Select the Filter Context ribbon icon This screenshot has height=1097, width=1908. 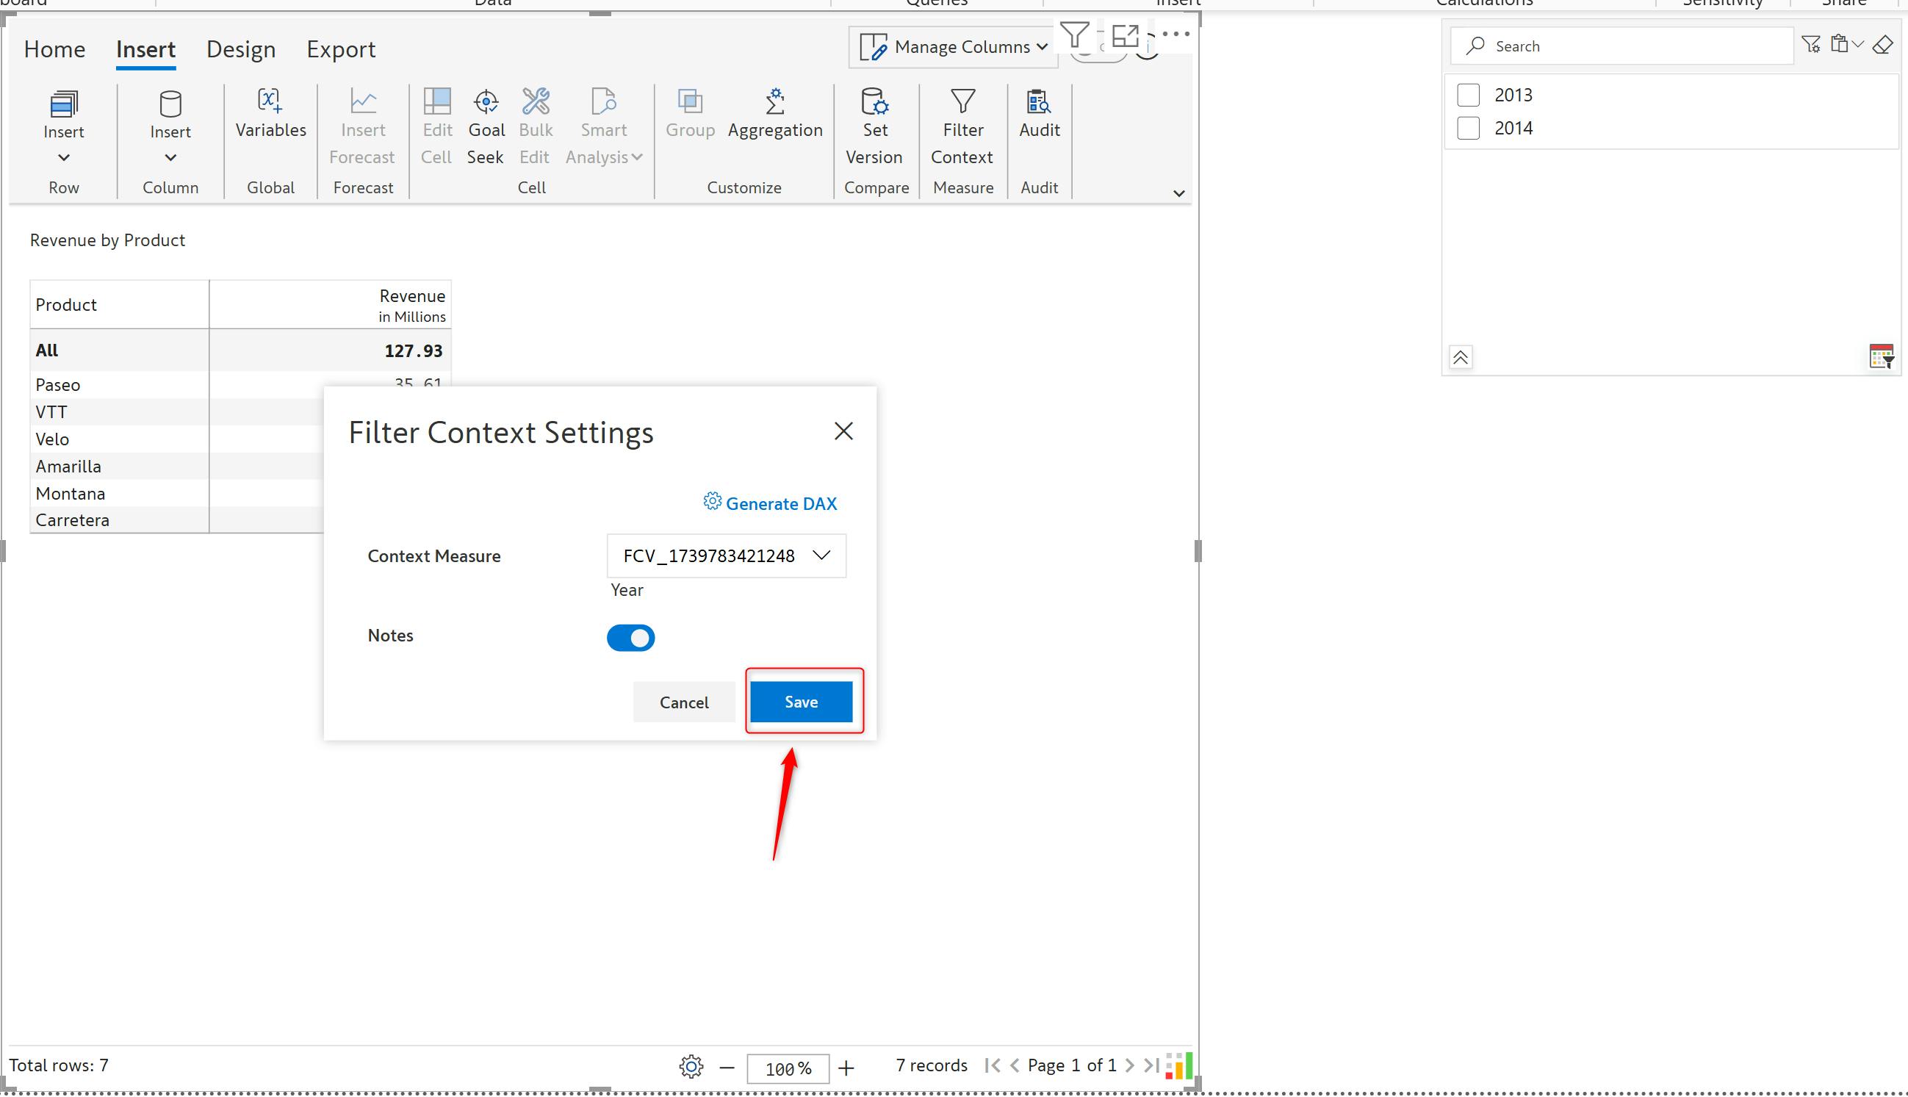click(x=962, y=101)
